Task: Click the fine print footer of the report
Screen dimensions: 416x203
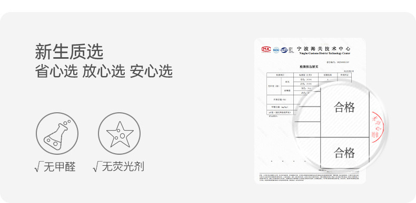Action: (x=309, y=177)
